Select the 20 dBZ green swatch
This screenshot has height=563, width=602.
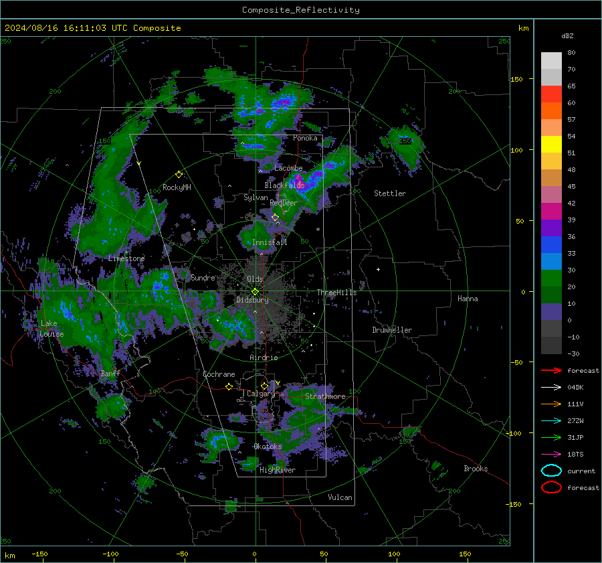click(x=551, y=278)
